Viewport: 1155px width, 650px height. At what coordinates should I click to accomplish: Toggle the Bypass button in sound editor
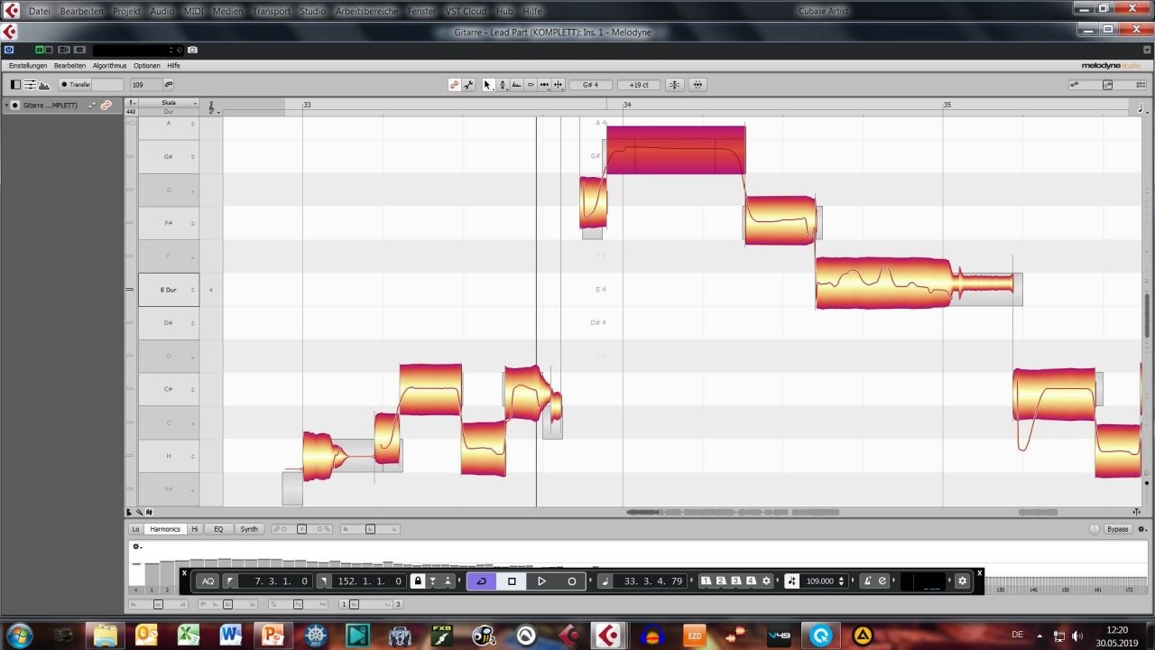[1117, 529]
